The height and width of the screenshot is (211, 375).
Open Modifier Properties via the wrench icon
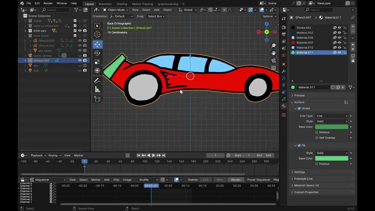click(283, 71)
